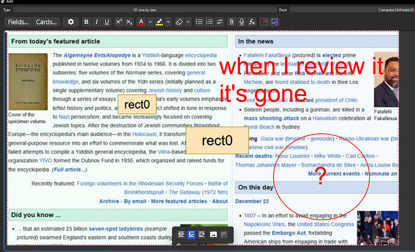The image size is (415, 252).
Task: Toggle italic text formatting
Action: click(x=96, y=22)
